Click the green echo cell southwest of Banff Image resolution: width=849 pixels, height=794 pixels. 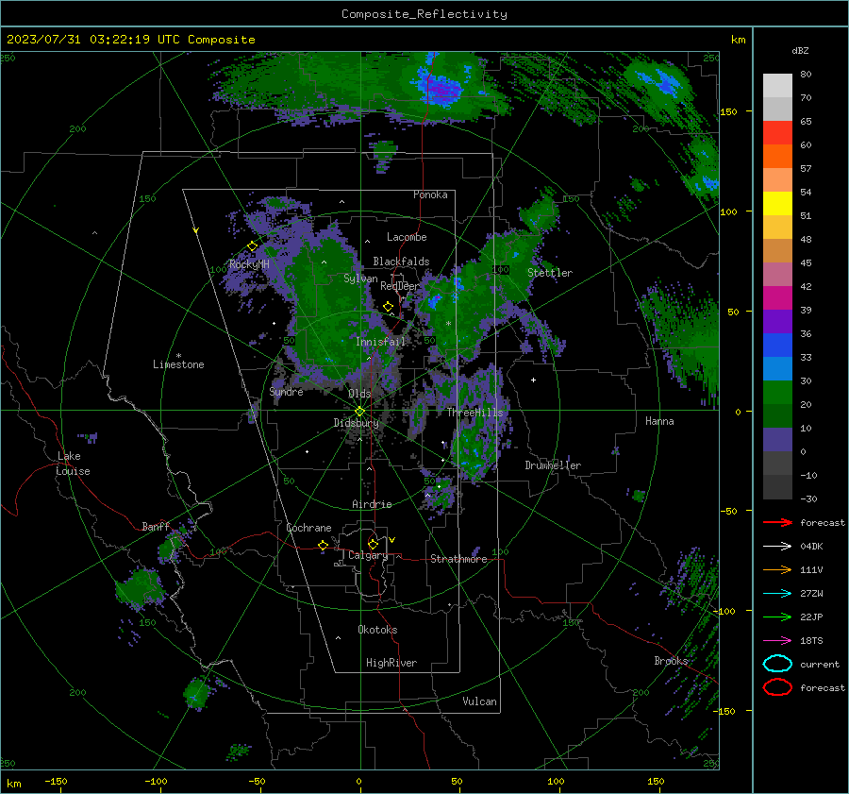(x=140, y=588)
